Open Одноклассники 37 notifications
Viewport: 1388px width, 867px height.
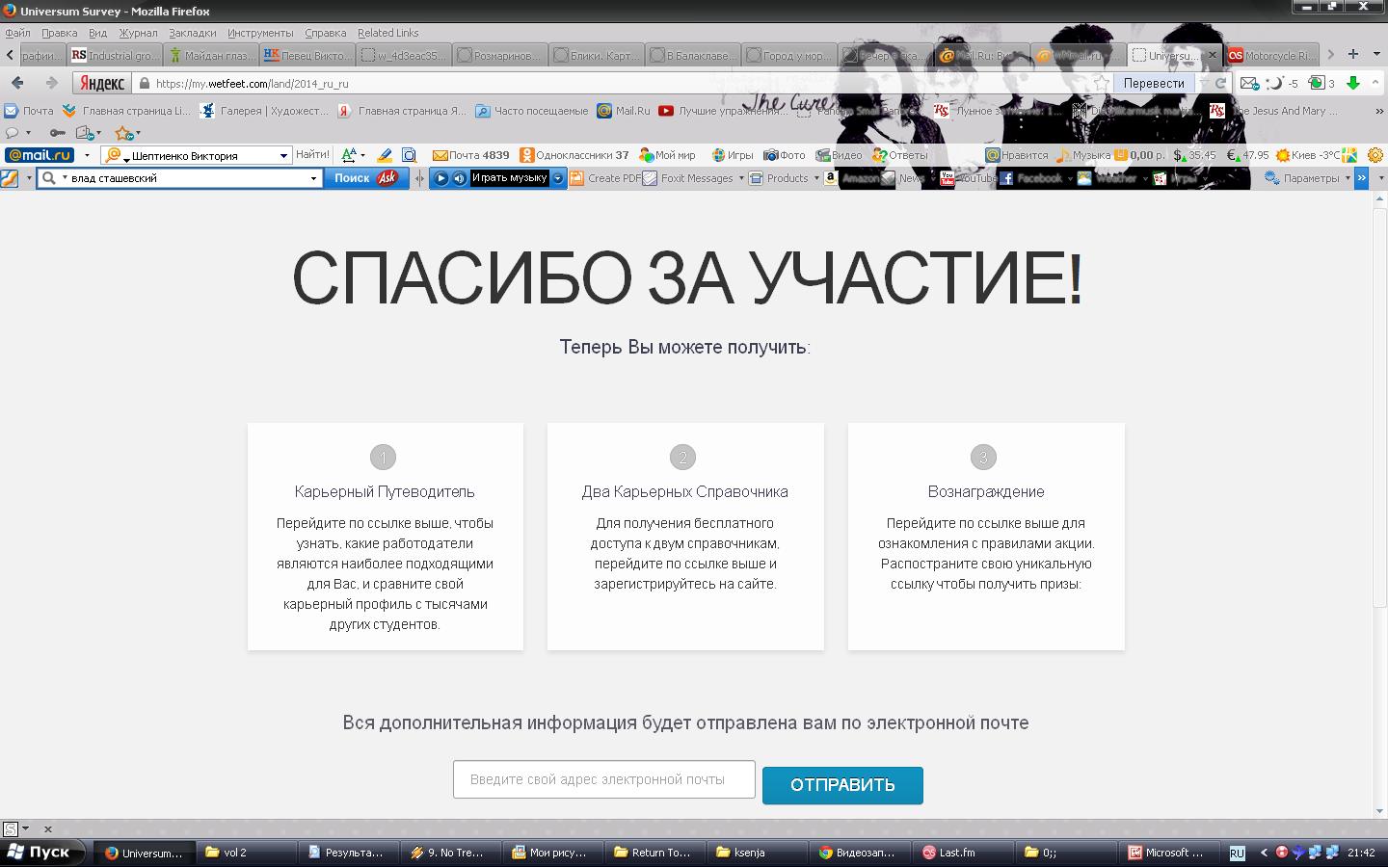pos(574,155)
